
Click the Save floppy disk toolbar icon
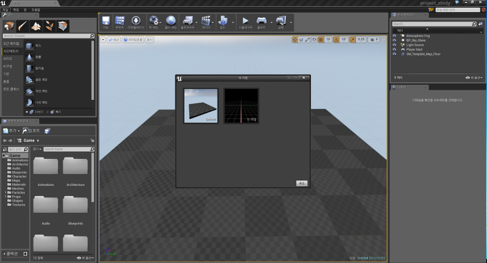[x=106, y=22]
